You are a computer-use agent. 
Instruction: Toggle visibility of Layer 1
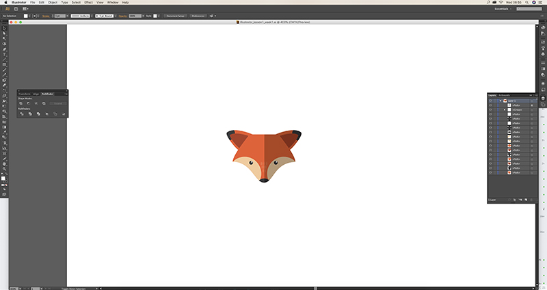tap(490, 100)
